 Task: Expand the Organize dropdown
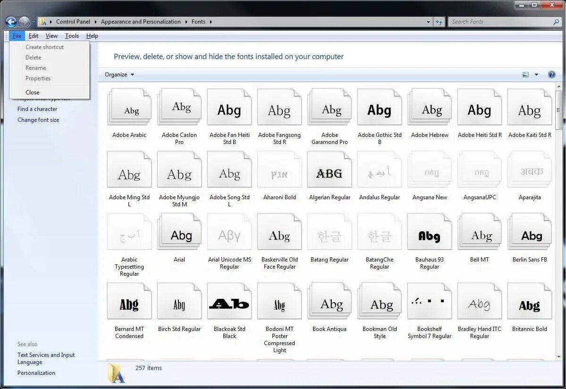[x=119, y=75]
